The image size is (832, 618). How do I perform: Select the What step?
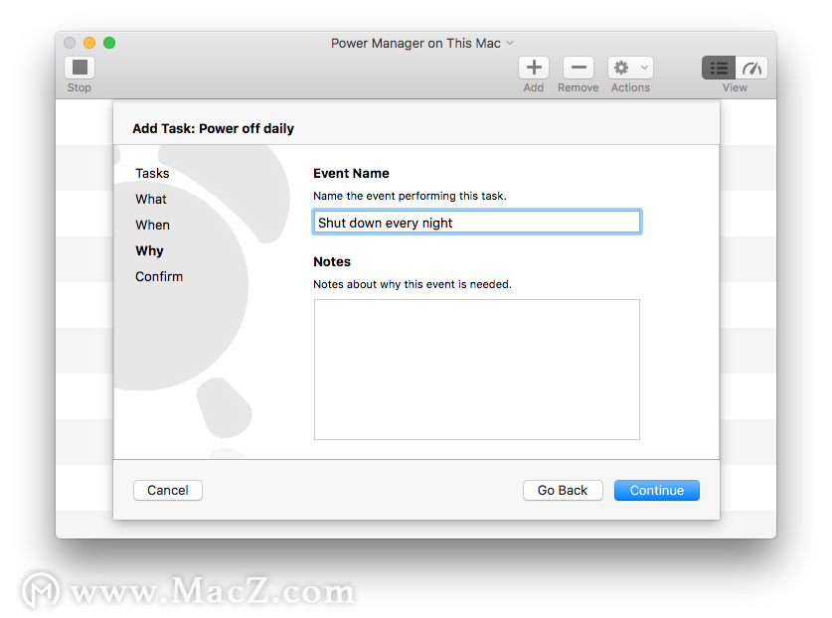pos(151,200)
